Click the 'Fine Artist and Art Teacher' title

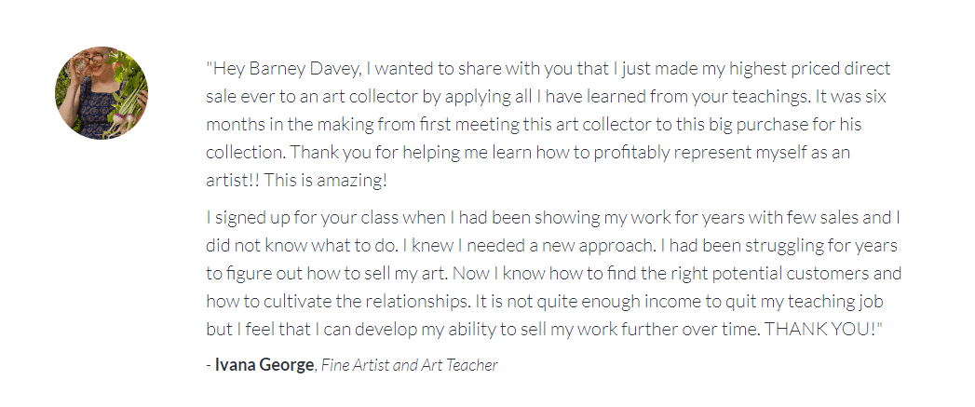[x=409, y=365]
